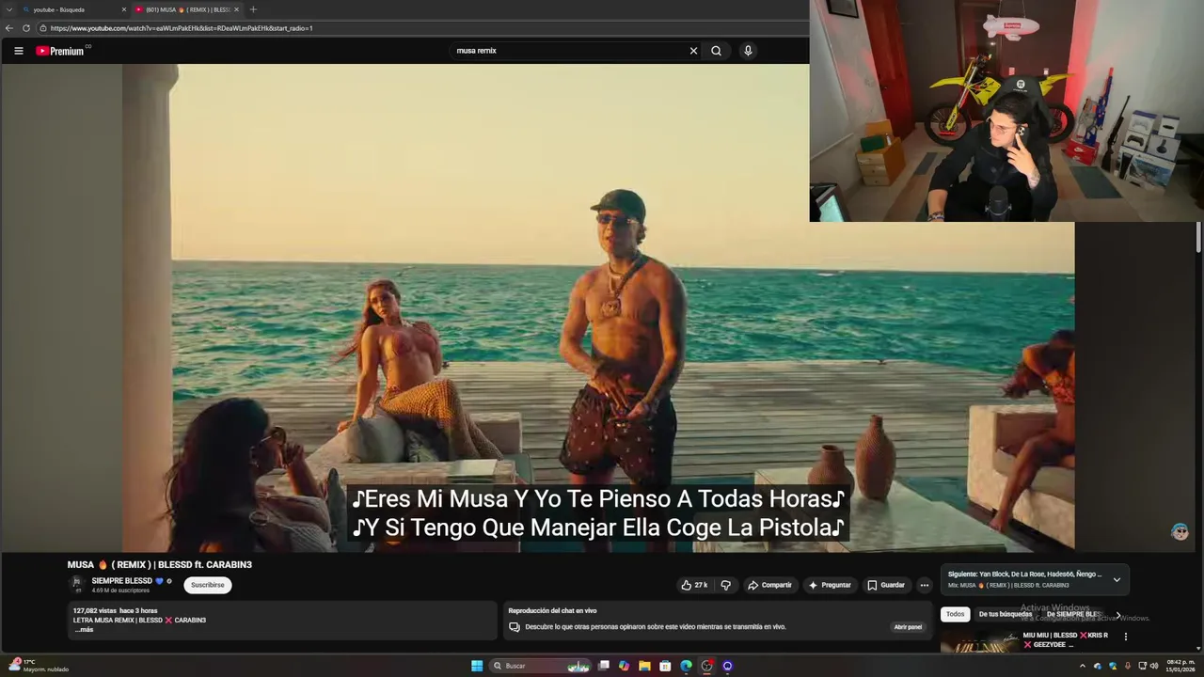Select the 'Todos' filter chip

[x=955, y=614]
